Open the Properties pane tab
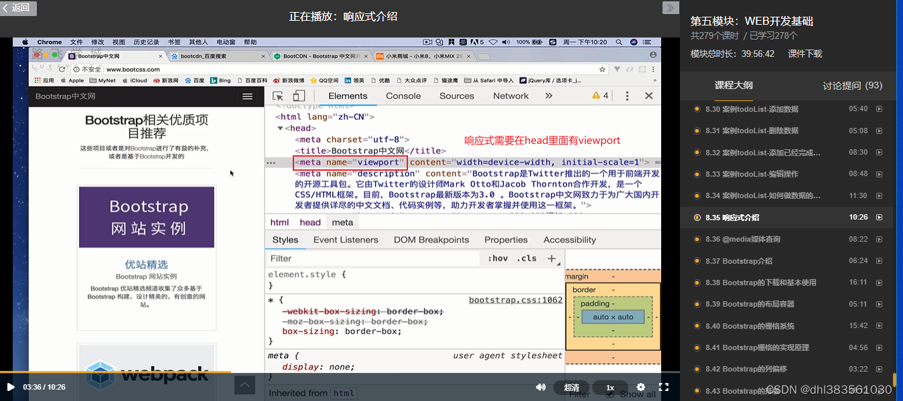 pos(506,240)
